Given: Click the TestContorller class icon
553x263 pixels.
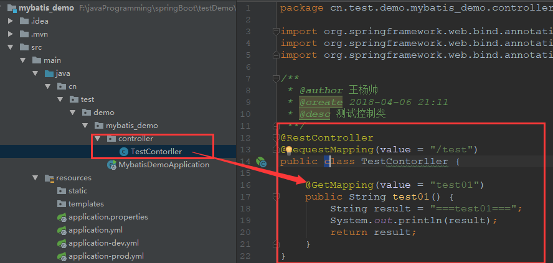Looking at the screenshot, I should (124, 152).
